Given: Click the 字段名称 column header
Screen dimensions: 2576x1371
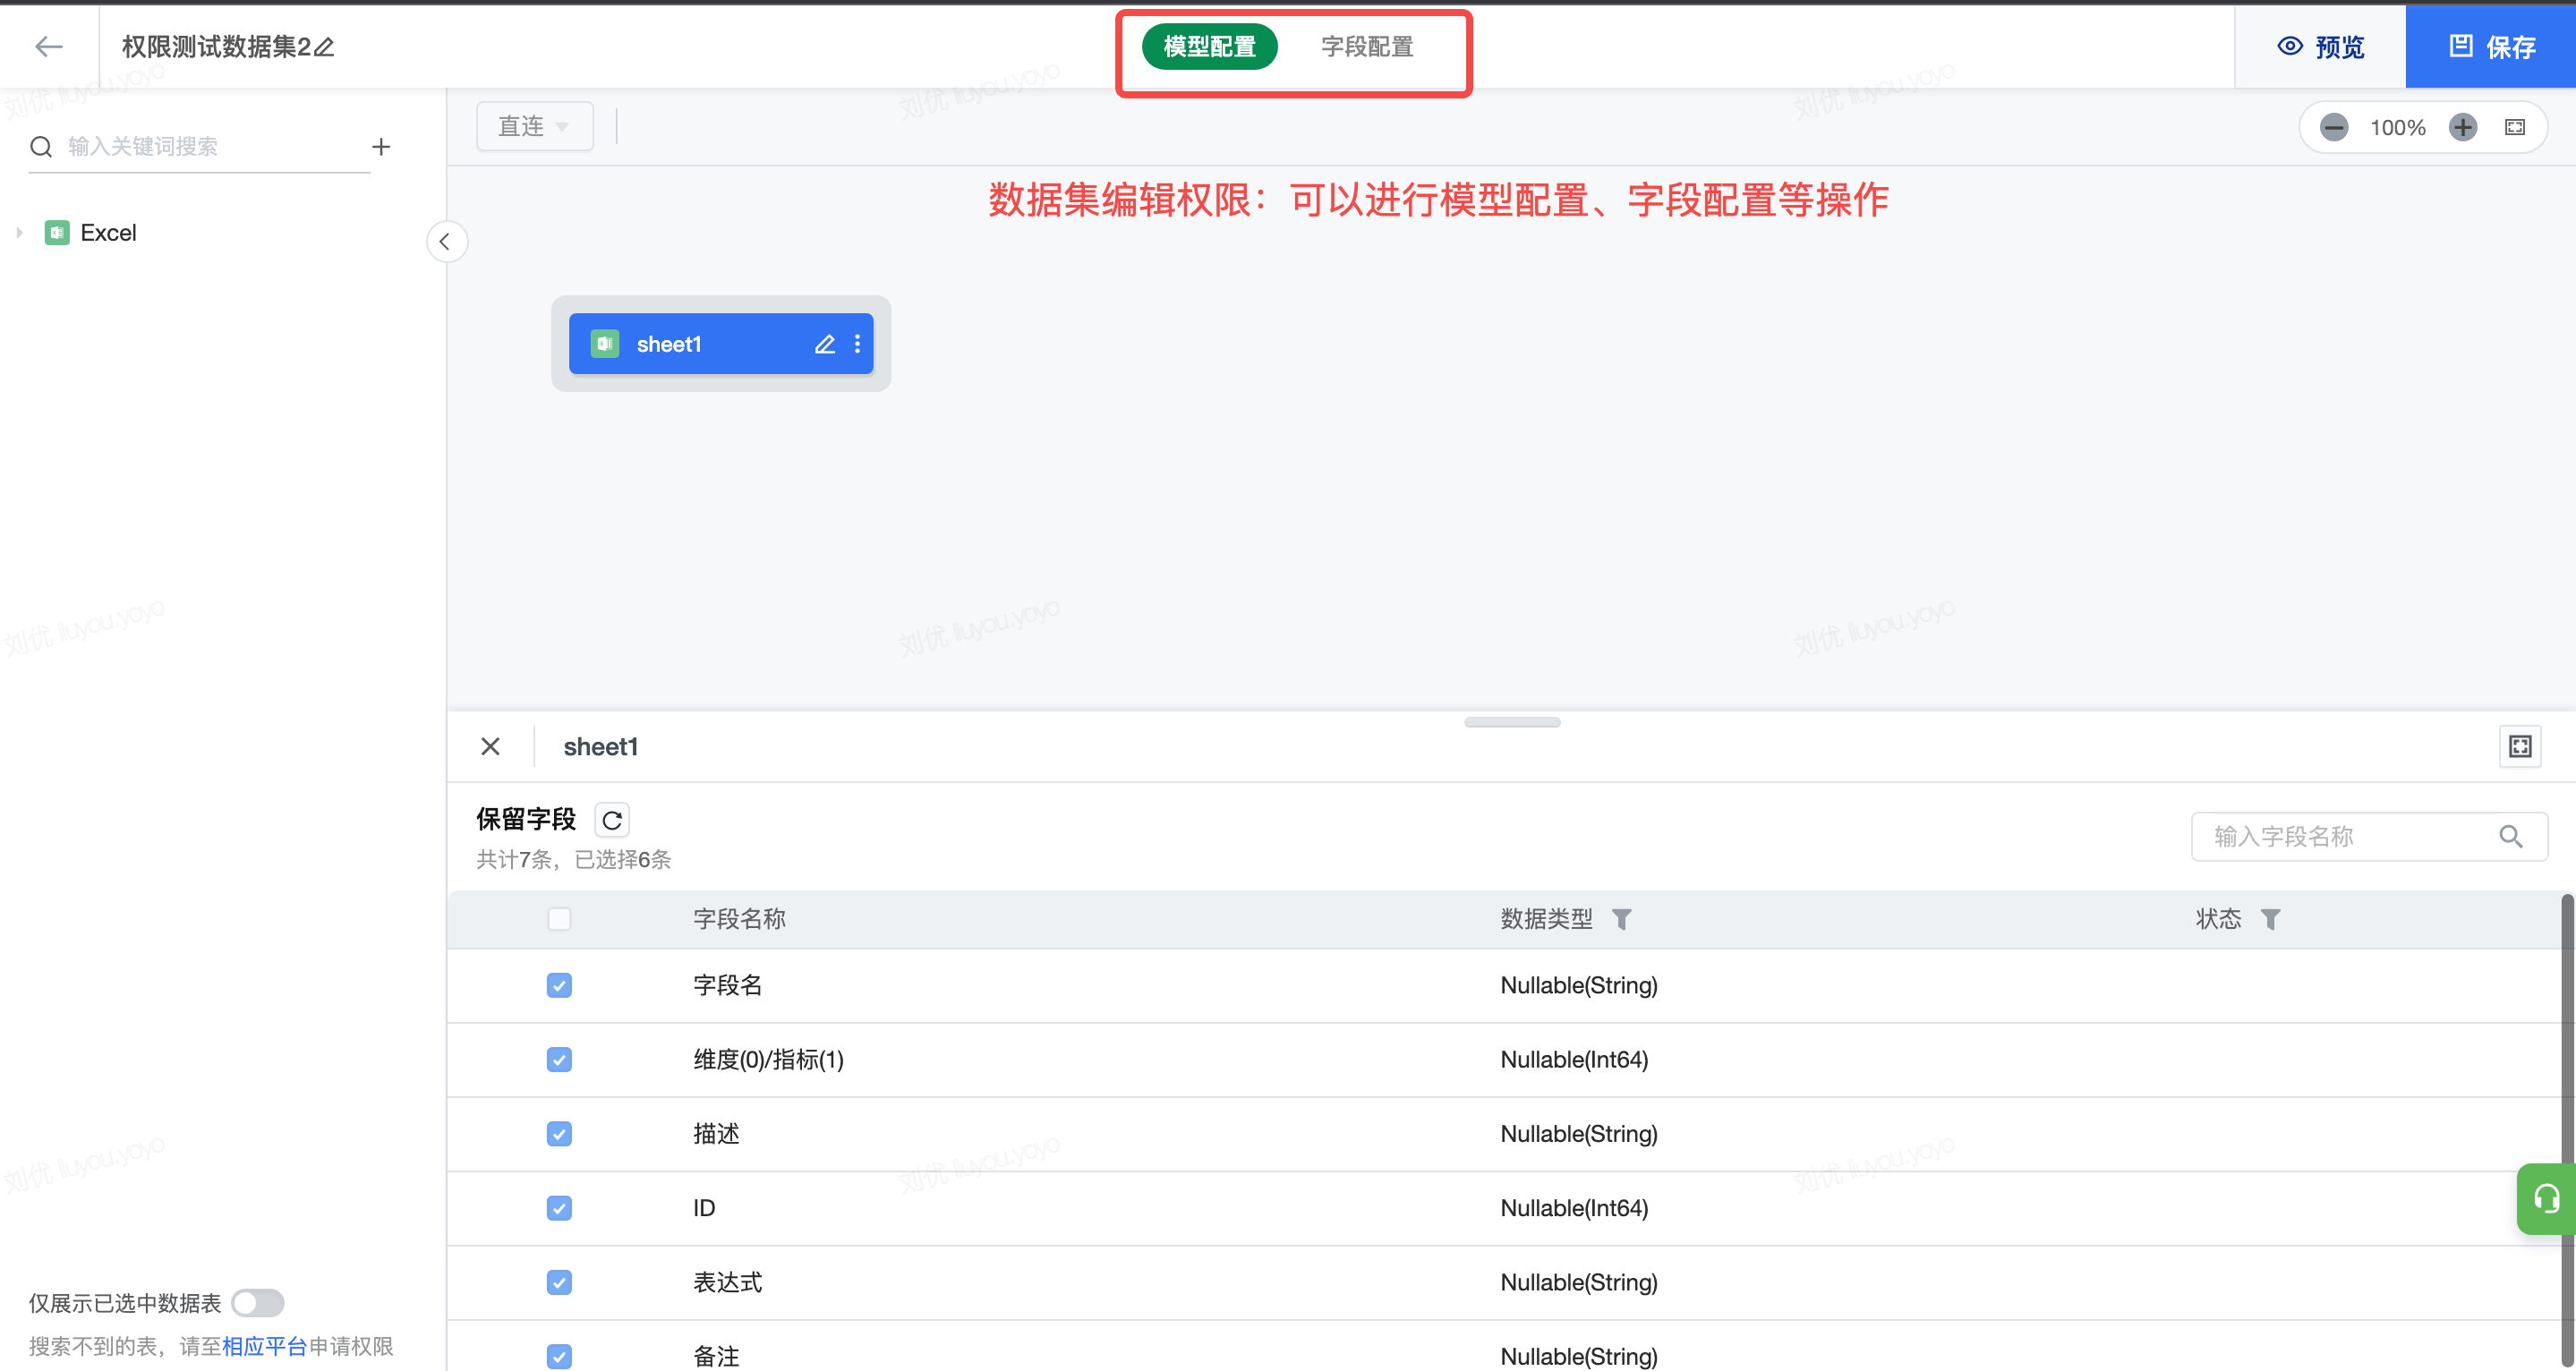Looking at the screenshot, I should [739, 919].
